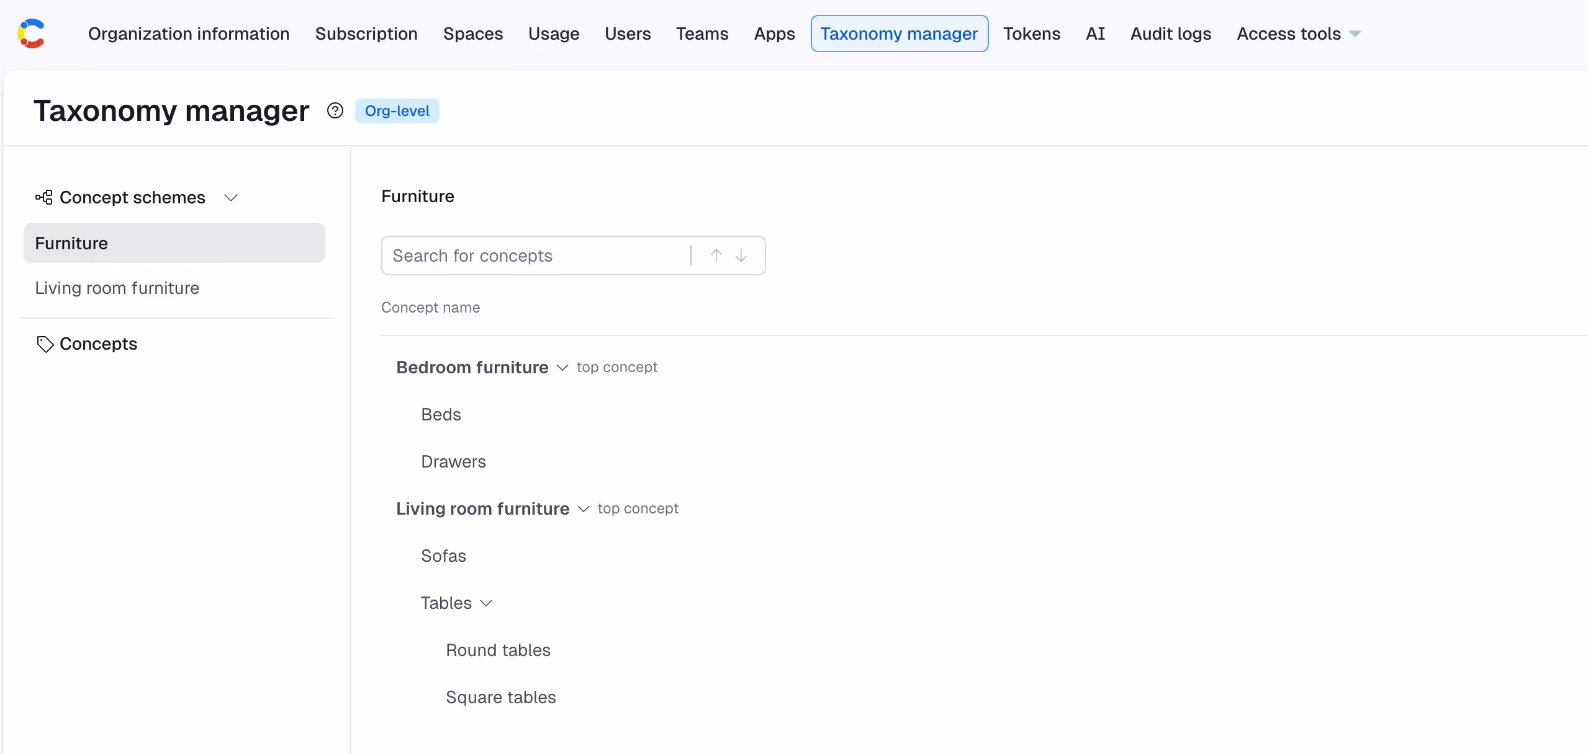
Task: Collapse the Tables concept chevron
Action: click(487, 603)
